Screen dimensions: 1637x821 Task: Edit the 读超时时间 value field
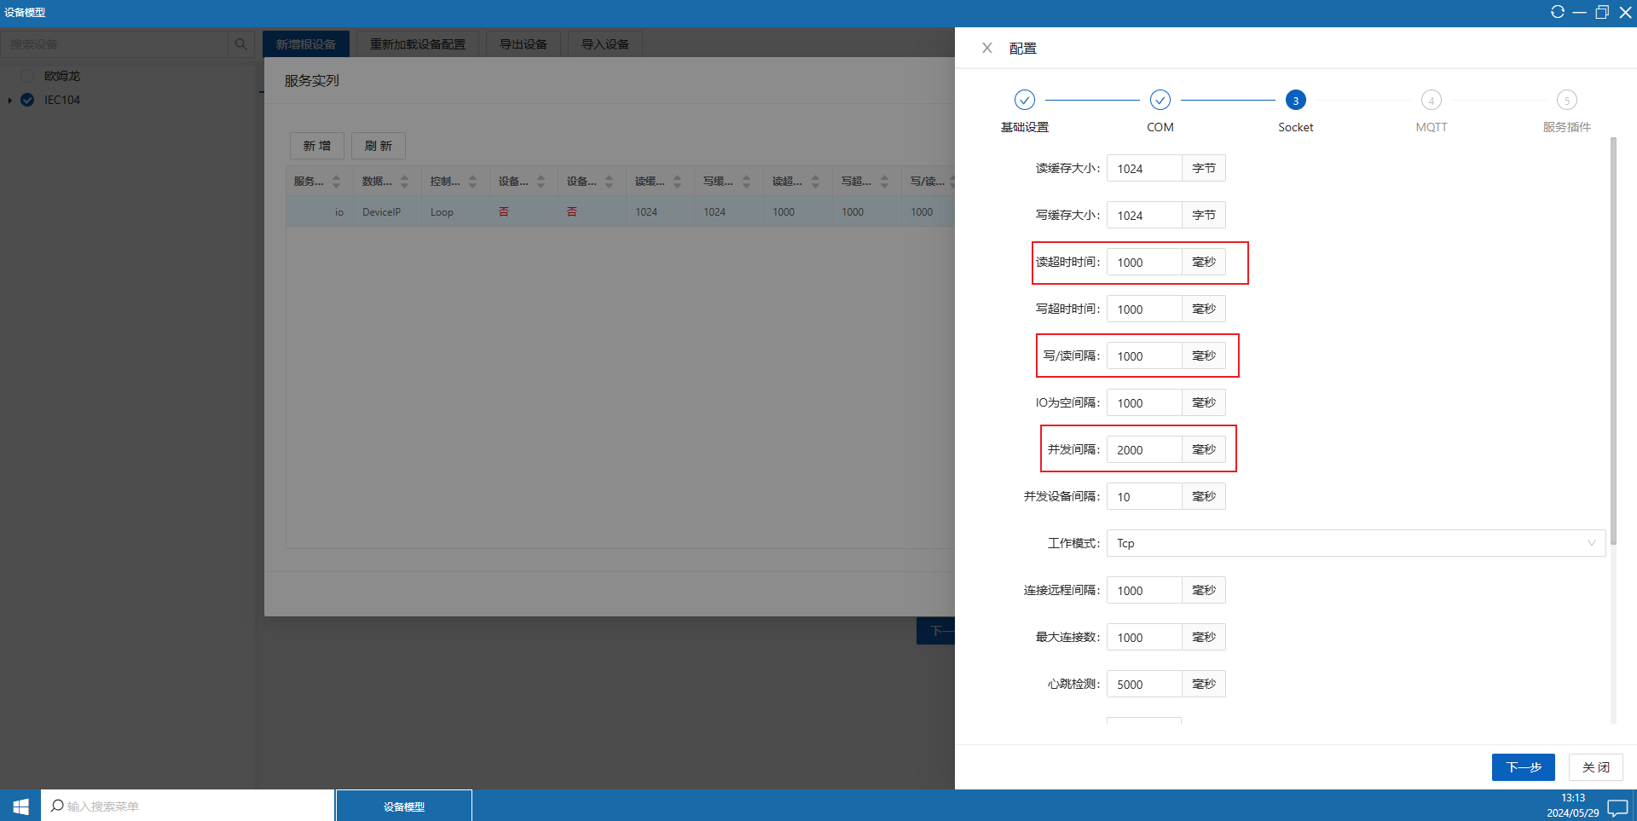pyautogui.click(x=1144, y=263)
